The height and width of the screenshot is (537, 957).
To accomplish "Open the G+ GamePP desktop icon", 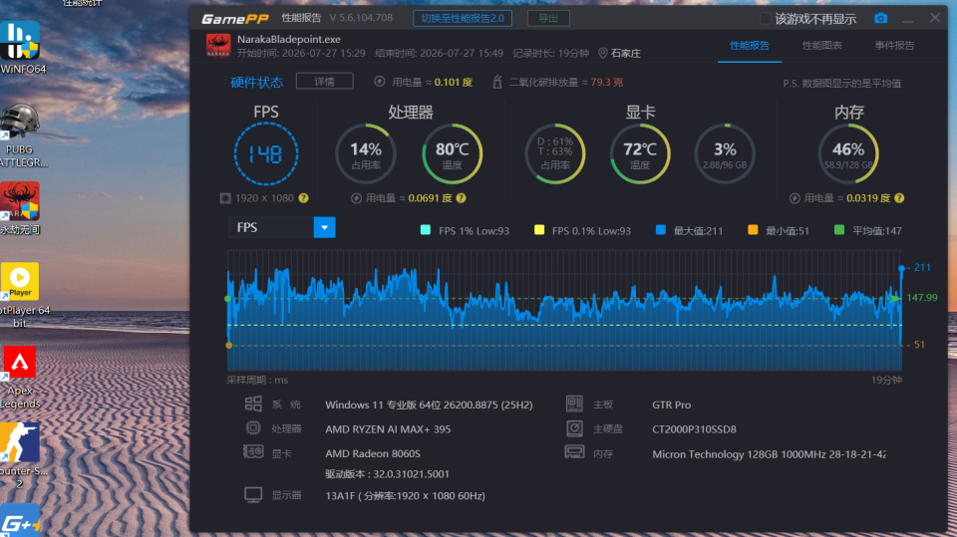I will pyautogui.click(x=20, y=520).
